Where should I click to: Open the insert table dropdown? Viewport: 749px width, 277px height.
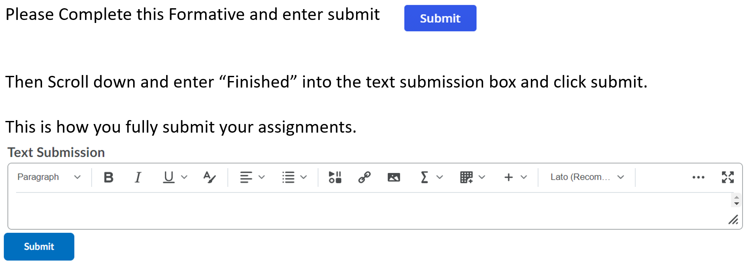pos(472,177)
